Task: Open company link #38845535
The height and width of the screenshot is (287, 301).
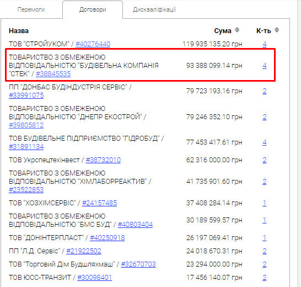Action: pos(53,74)
